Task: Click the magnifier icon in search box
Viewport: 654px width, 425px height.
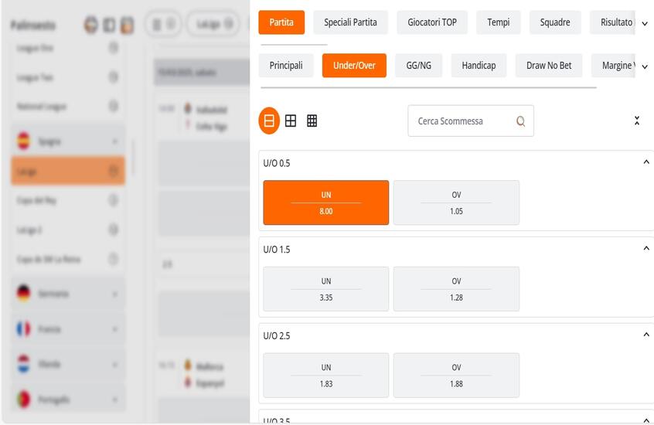Action: [520, 121]
